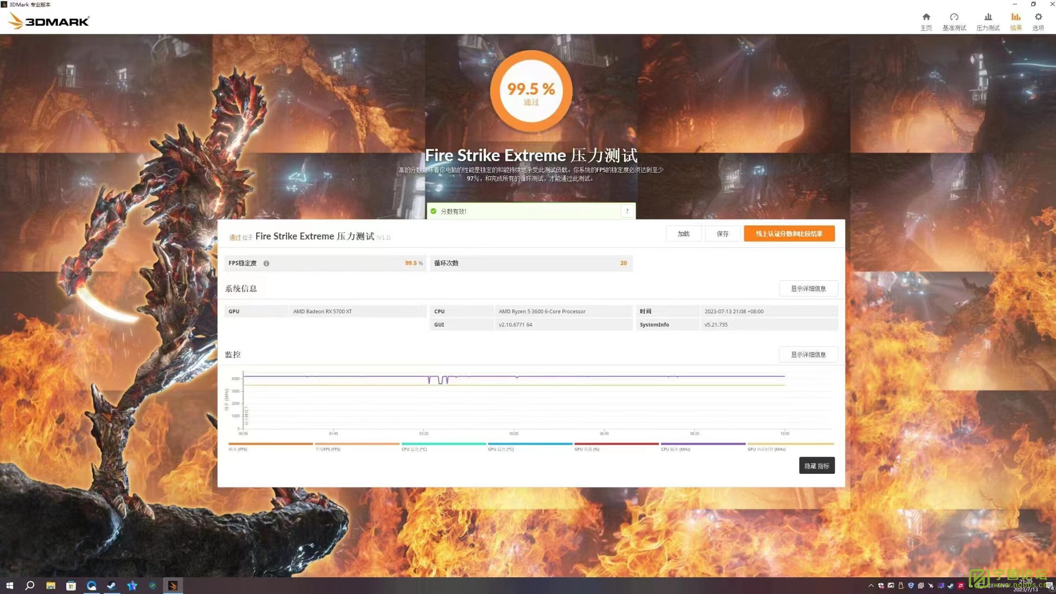Open the blue star app on taskbar
The image size is (1056, 594).
pos(132,586)
